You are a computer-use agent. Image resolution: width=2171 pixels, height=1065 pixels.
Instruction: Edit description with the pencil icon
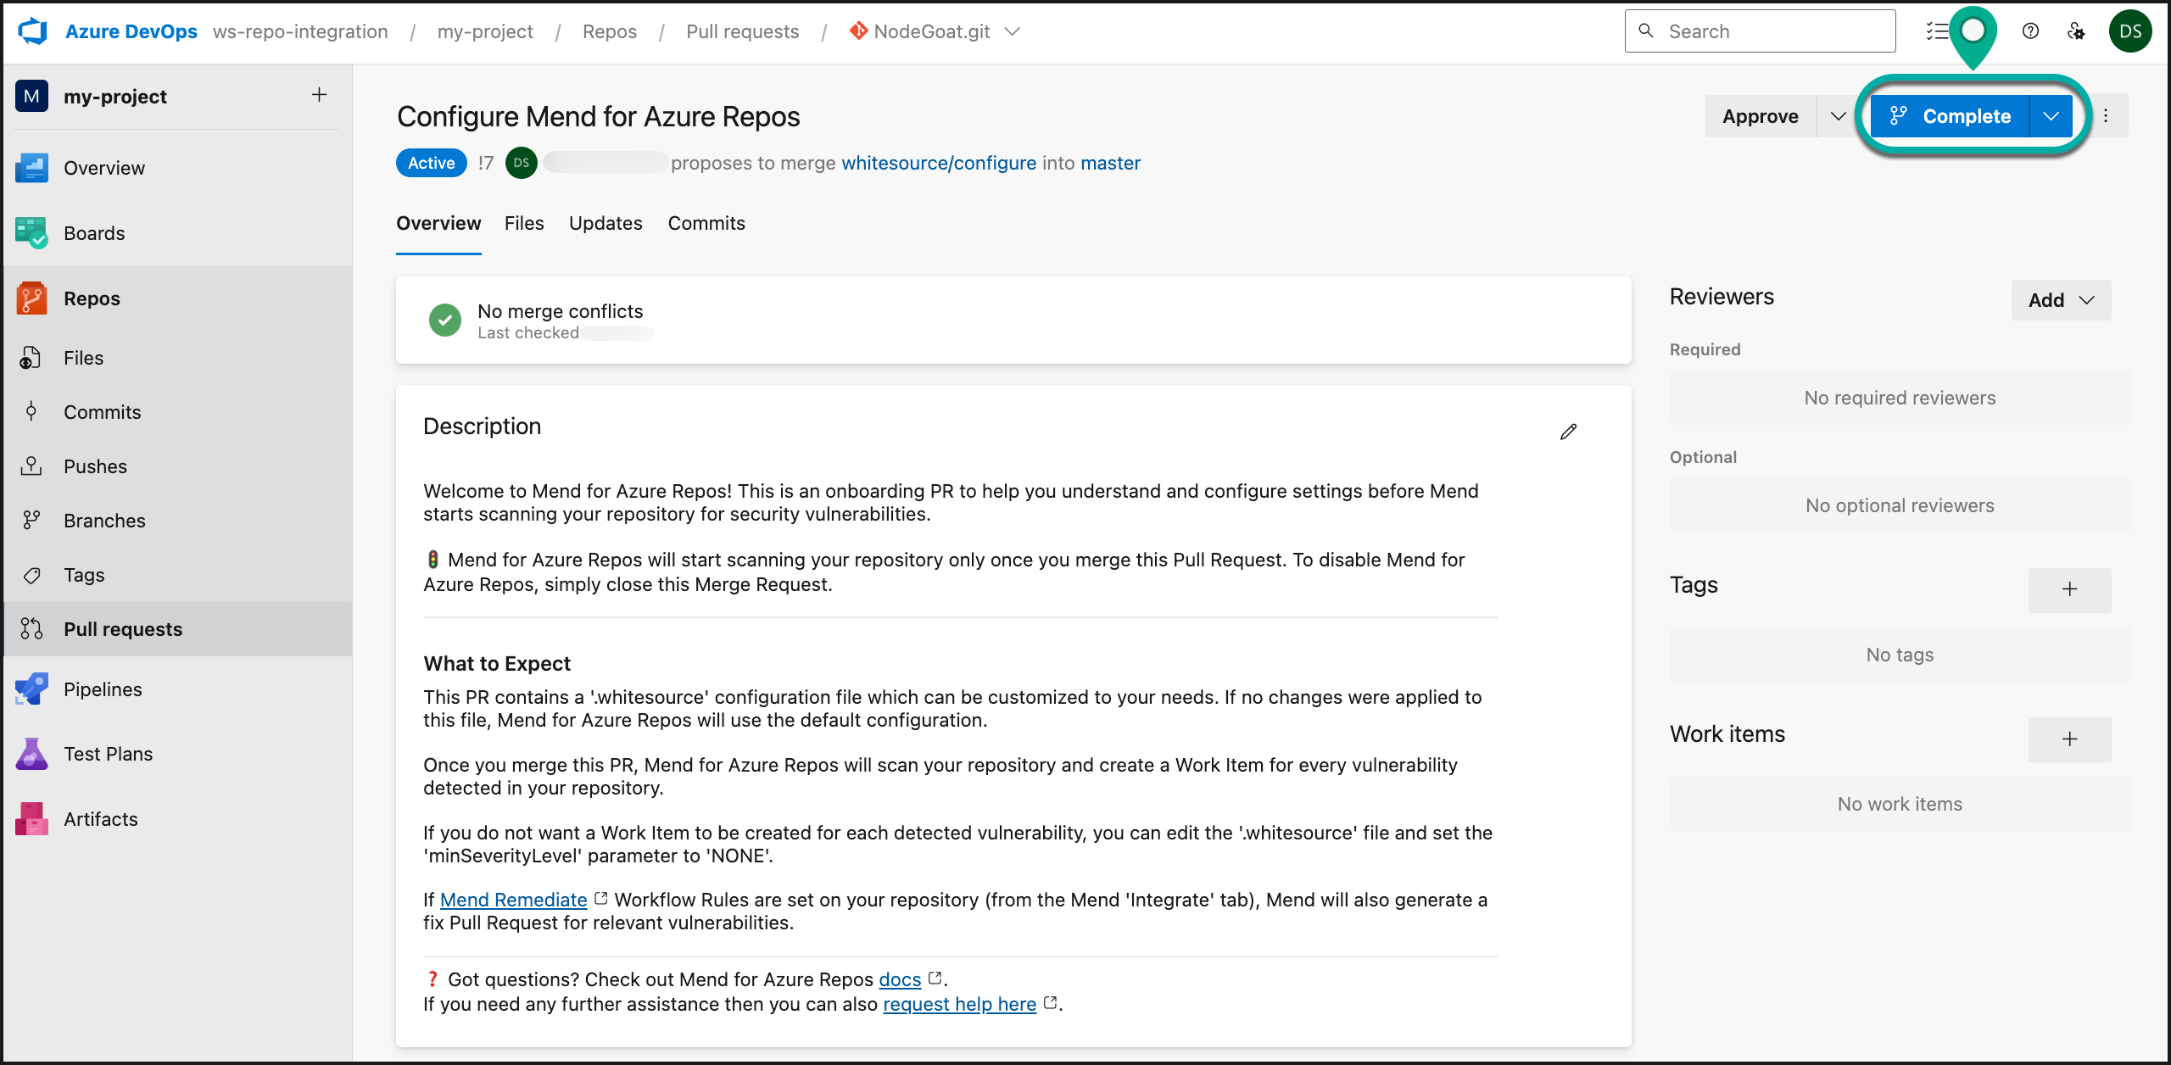[1568, 432]
